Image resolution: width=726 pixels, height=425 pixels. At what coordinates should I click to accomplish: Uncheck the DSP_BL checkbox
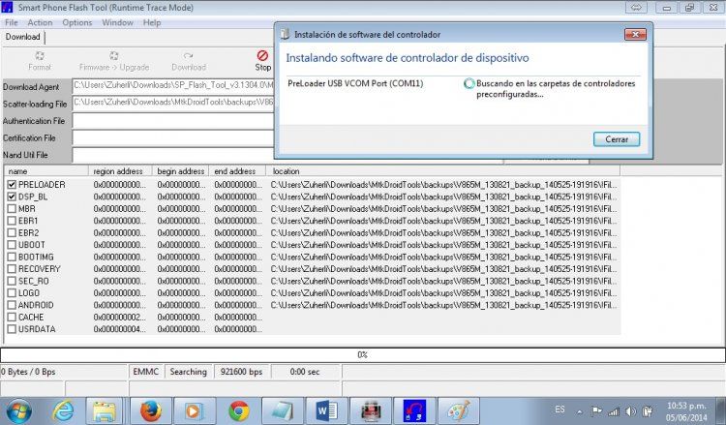click(12, 197)
